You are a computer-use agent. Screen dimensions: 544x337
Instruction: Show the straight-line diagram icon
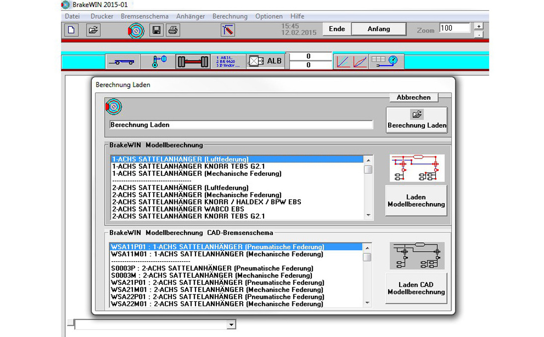[x=342, y=61]
